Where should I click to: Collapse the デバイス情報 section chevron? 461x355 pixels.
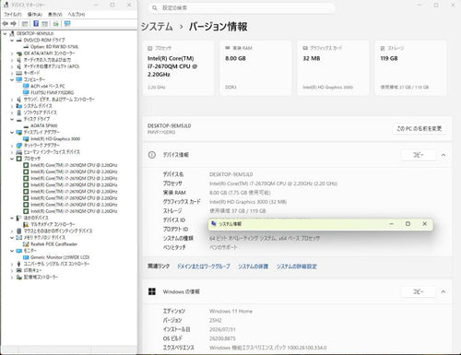pyautogui.click(x=443, y=155)
